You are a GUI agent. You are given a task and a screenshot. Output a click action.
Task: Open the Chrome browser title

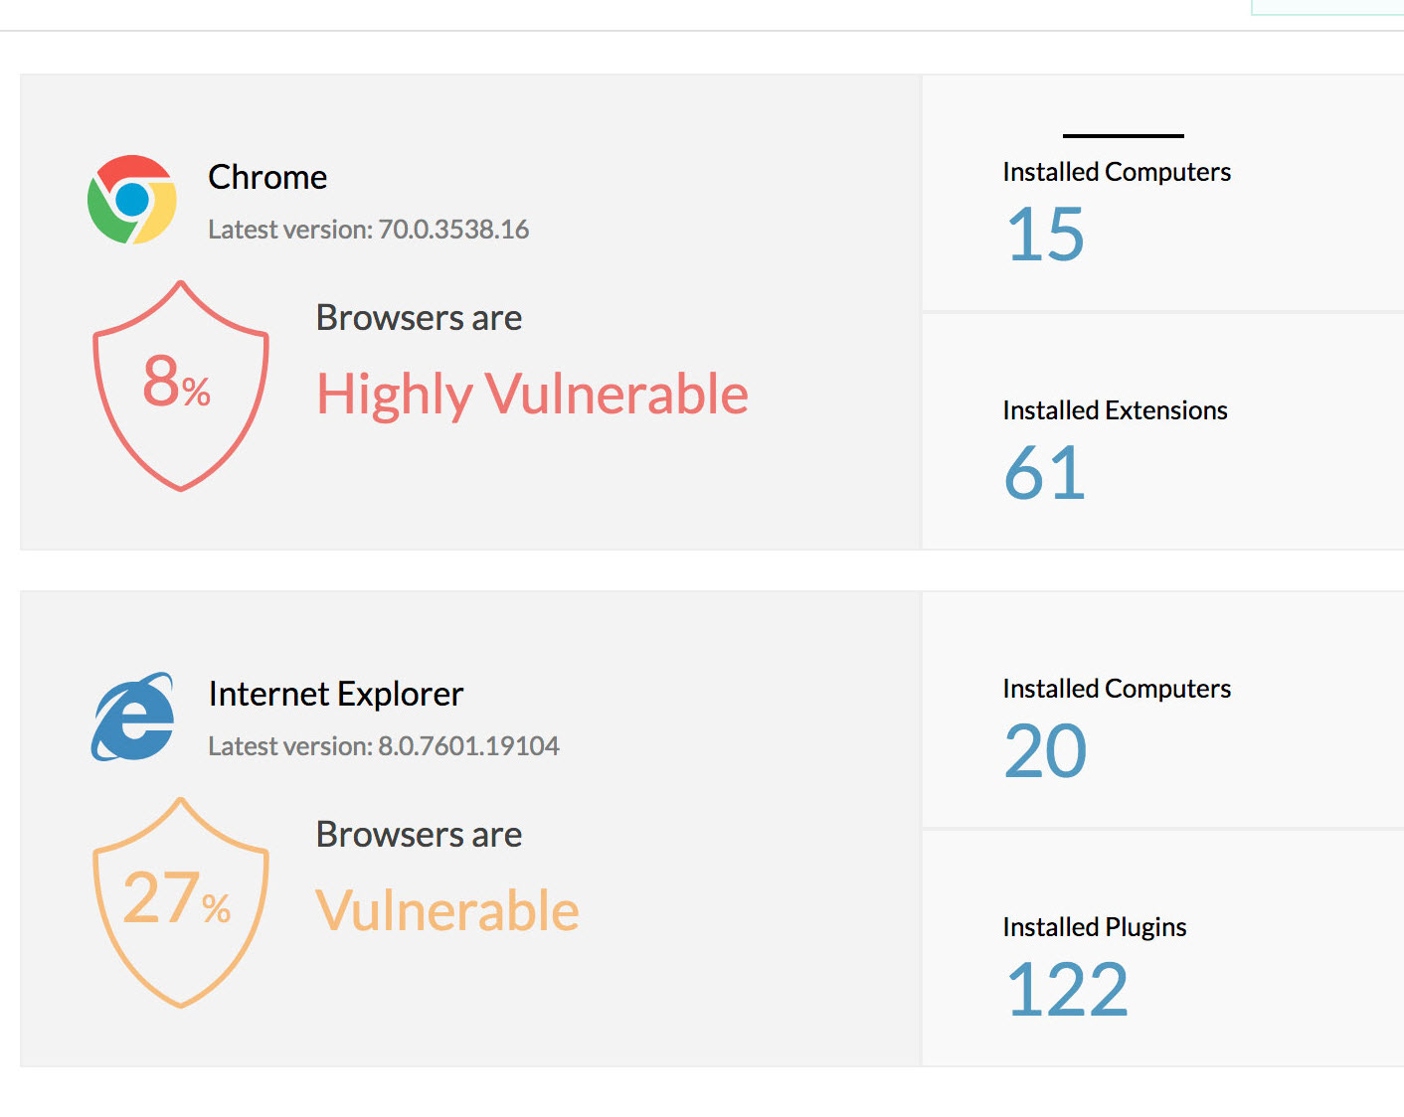coord(267,177)
